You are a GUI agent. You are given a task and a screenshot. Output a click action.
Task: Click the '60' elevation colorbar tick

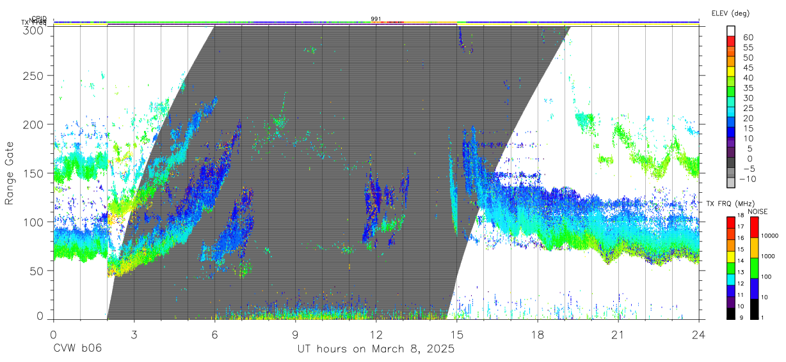749,37
